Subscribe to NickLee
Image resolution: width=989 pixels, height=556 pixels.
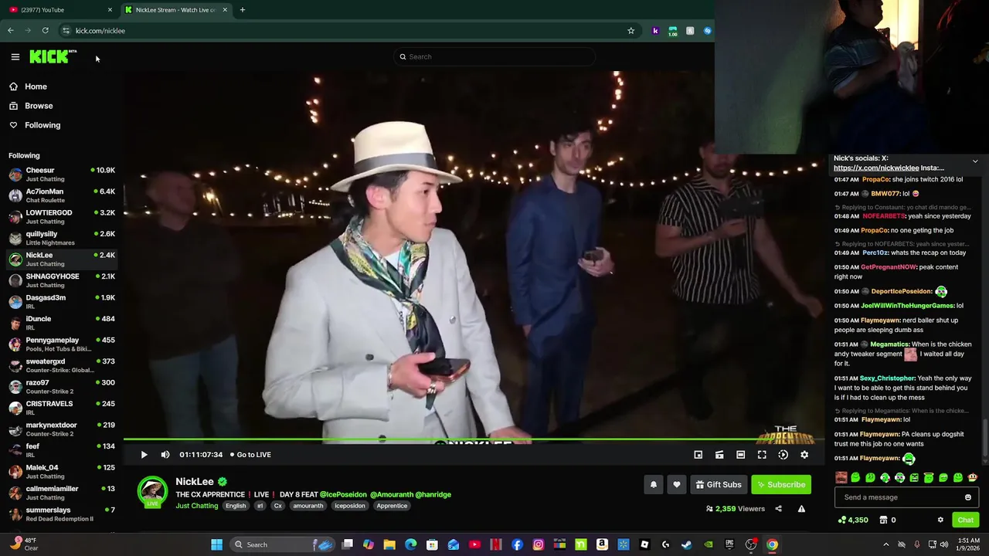781,485
